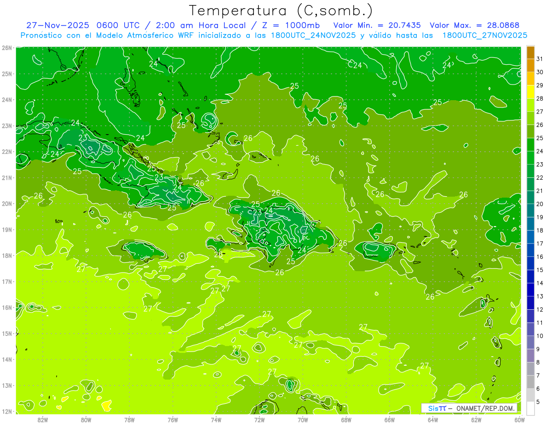Viewport: 552px width, 426px height.
Task: Click 'Valor Max. = 28.0868' value
Action: click(475, 25)
